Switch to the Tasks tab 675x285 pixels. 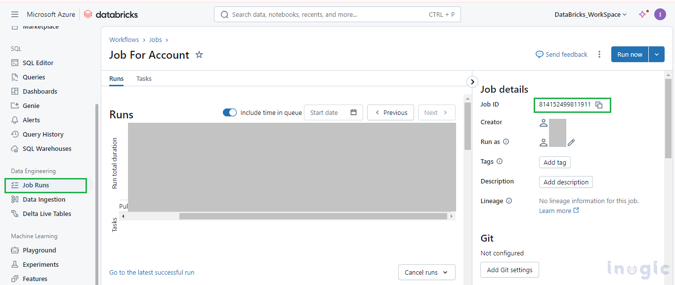click(x=144, y=78)
